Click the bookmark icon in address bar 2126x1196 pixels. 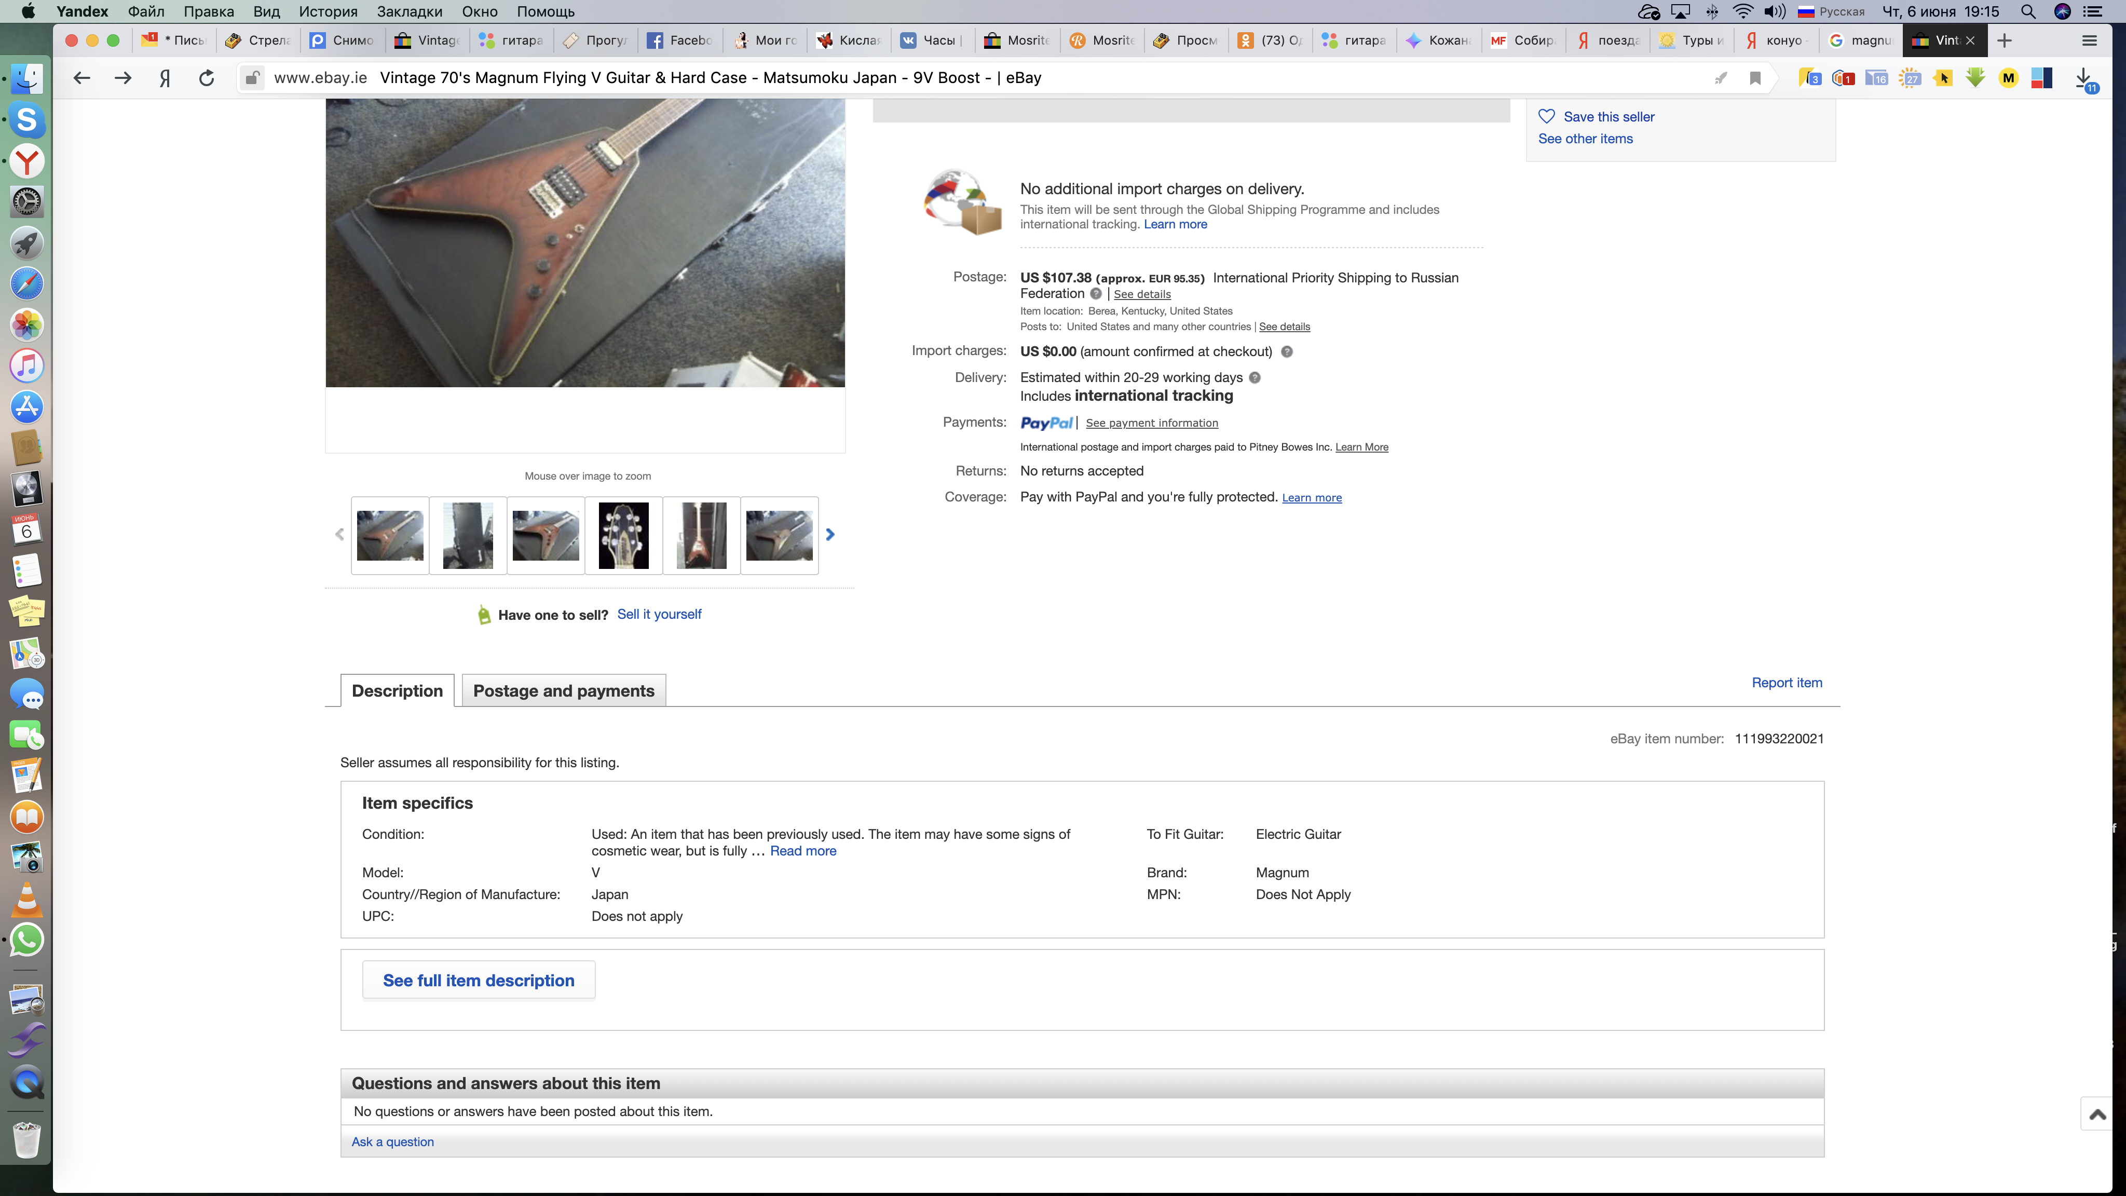click(x=1754, y=77)
